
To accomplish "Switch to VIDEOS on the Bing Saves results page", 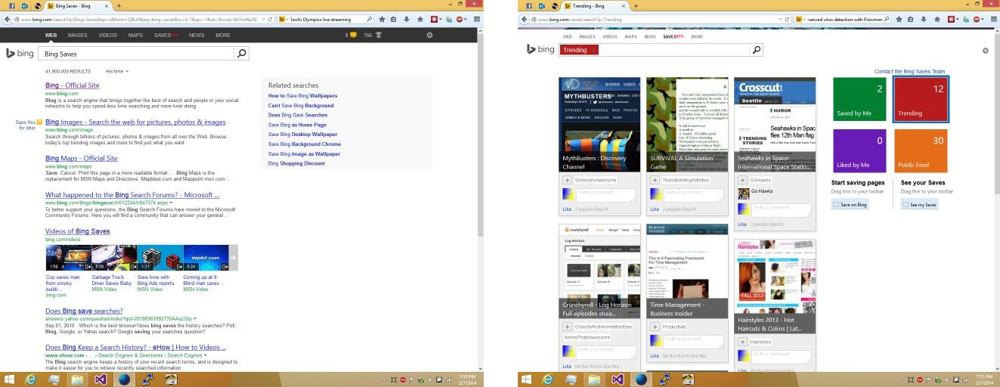I will click(108, 35).
